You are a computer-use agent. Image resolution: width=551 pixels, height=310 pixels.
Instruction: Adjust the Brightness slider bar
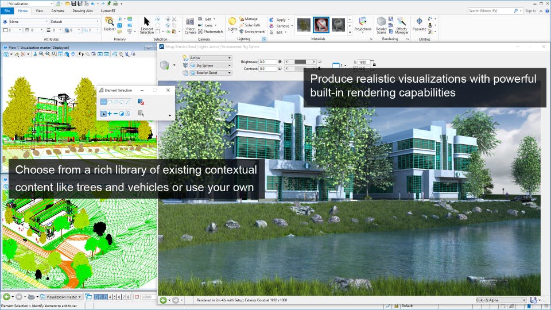click(300, 61)
